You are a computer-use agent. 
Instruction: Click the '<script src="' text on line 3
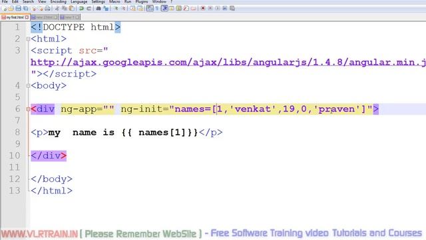pos(69,51)
